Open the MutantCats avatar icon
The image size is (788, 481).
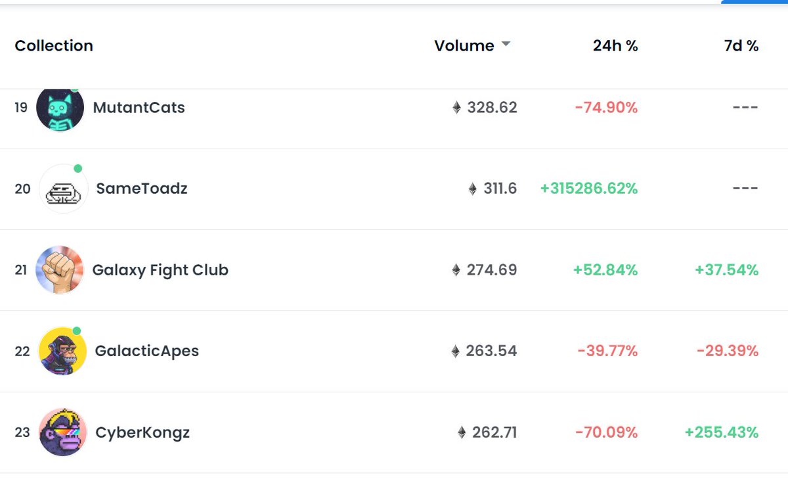[x=60, y=108]
